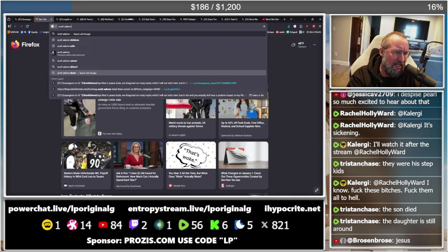Click the sidebar toggle icon beside the back arrow

click(9, 26)
